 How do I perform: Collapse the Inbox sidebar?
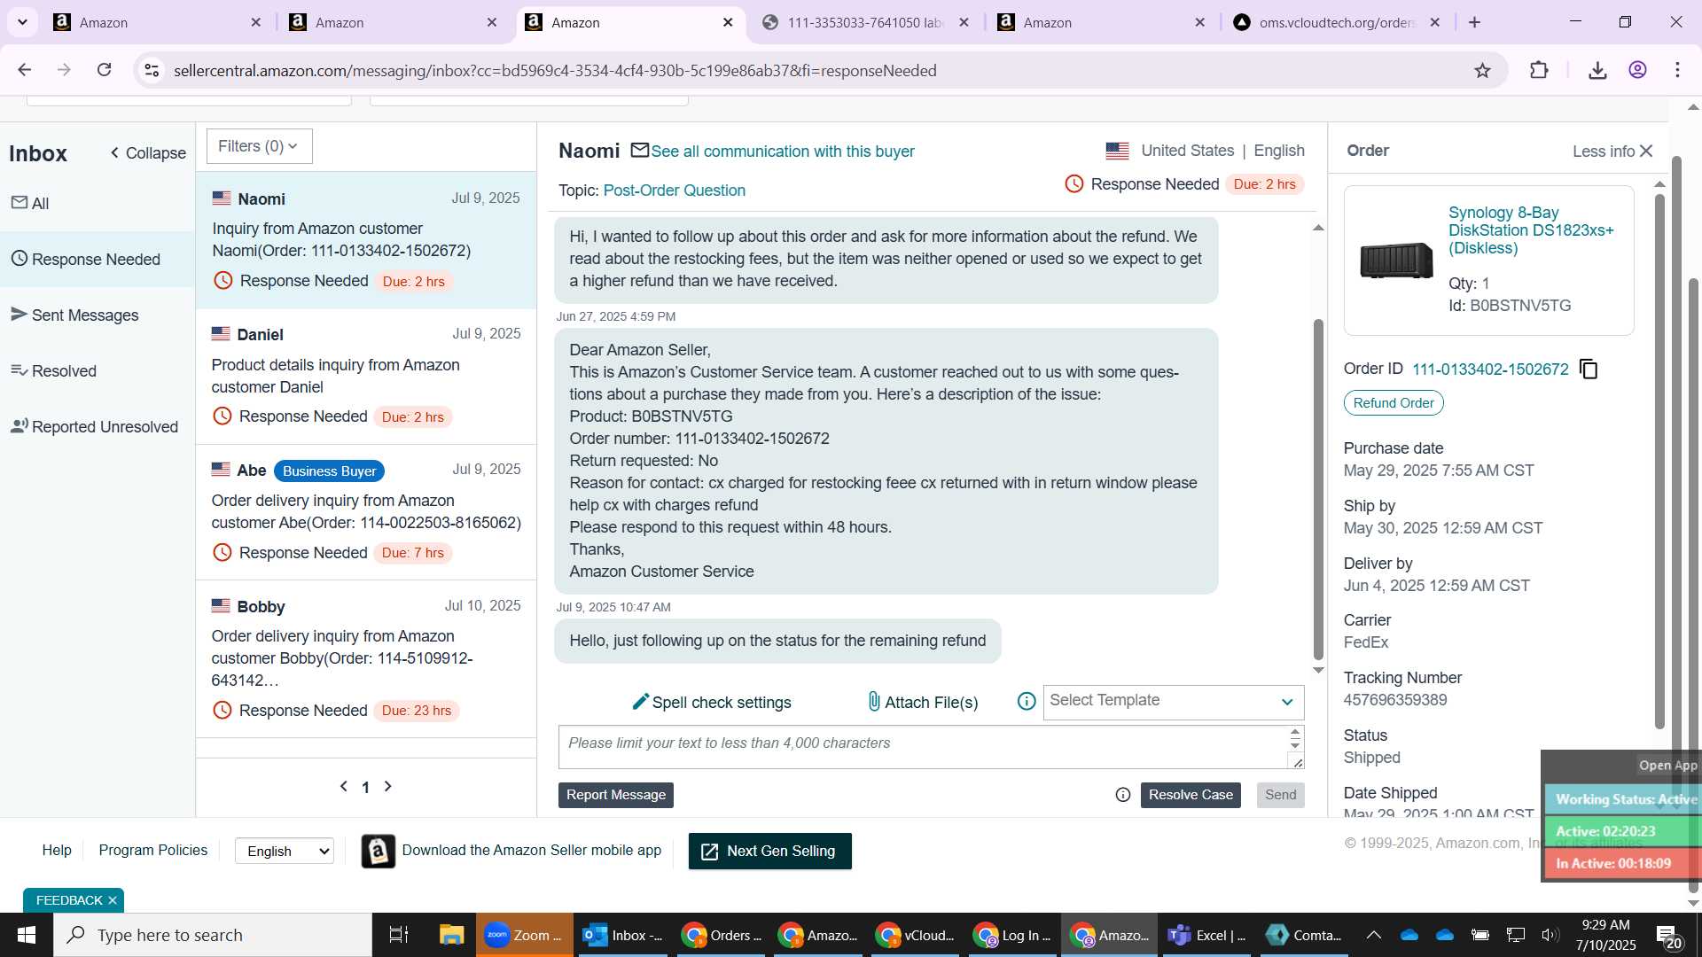point(148,153)
